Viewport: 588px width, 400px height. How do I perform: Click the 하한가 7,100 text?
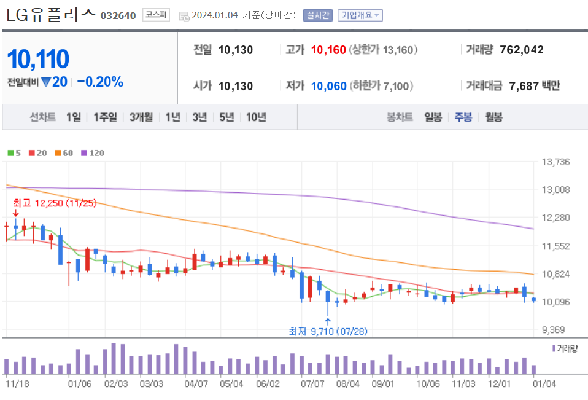tap(381, 86)
